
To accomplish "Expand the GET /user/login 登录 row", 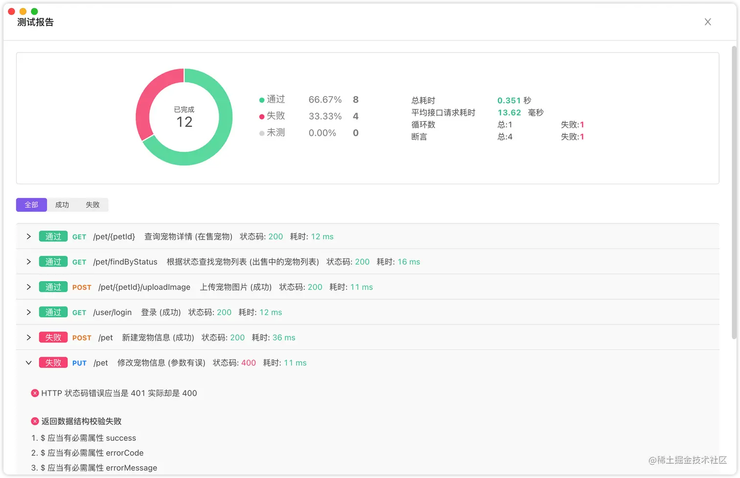I will tap(28, 312).
